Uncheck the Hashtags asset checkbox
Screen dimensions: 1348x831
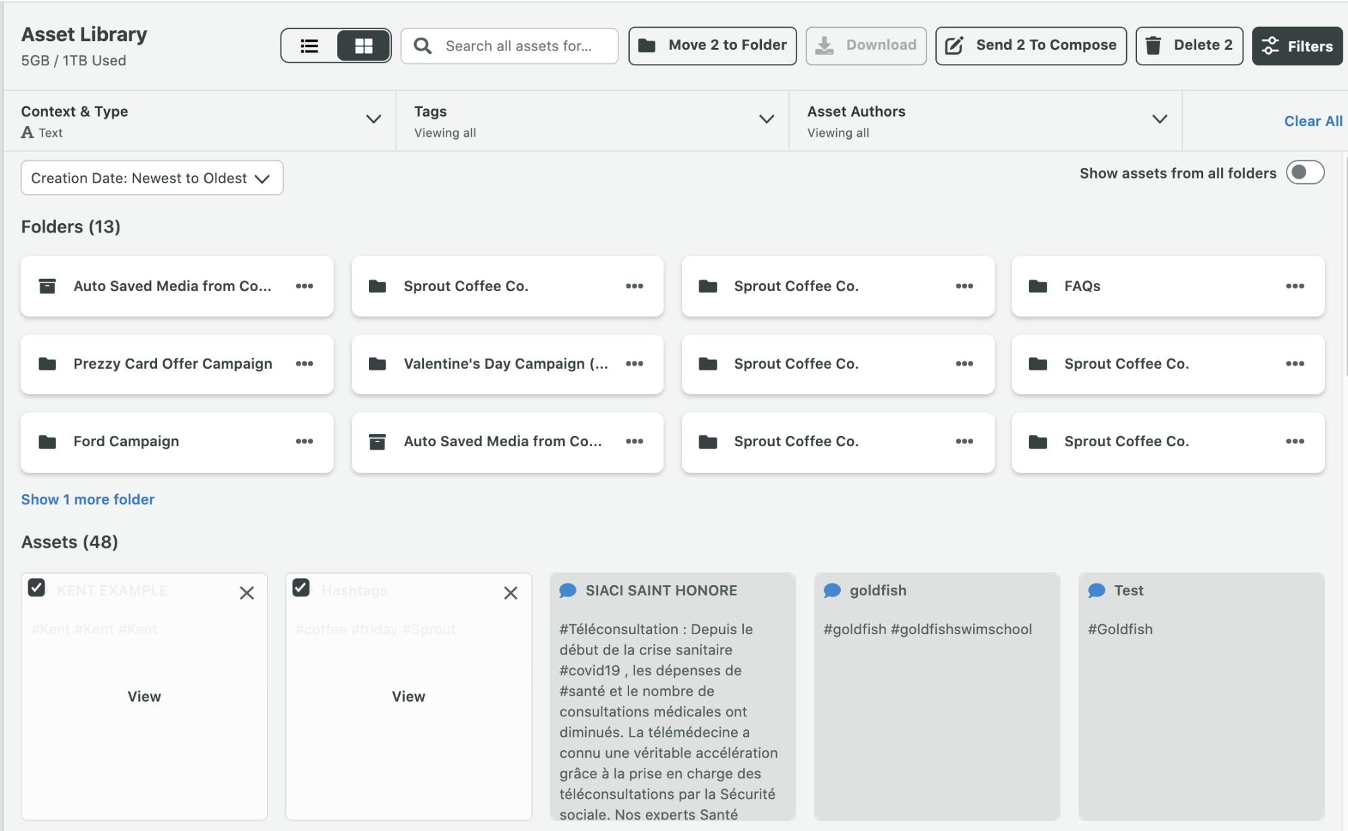tap(301, 588)
